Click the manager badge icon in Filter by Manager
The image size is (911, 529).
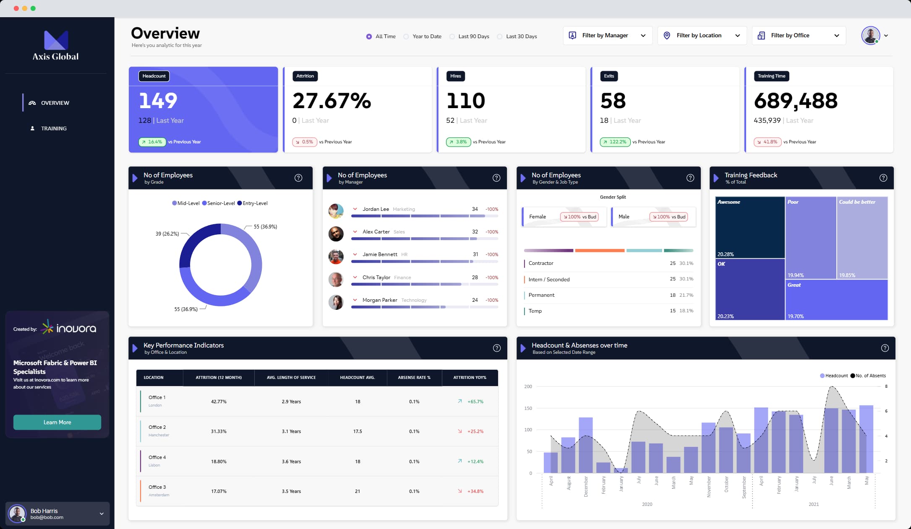[572, 36]
